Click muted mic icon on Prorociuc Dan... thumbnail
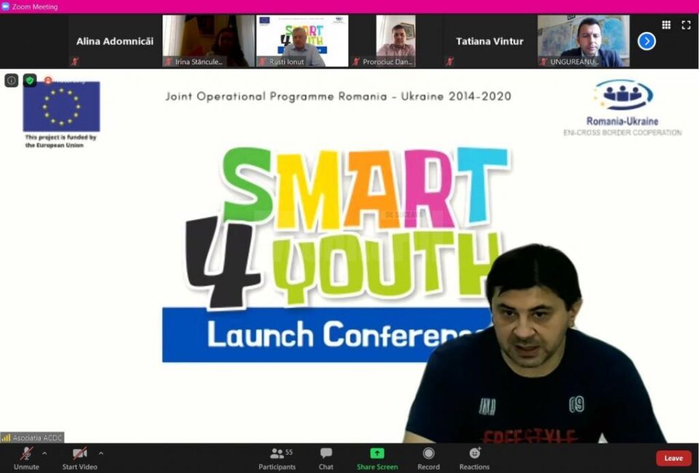Viewport: 699px width, 473px height. [x=356, y=61]
